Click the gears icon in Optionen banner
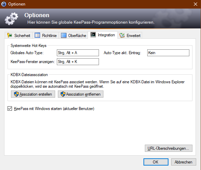Viewport: 201px width, 170px height. [11, 19]
